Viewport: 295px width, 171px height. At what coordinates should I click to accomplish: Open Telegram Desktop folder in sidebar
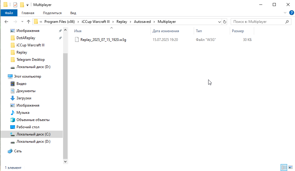30,60
